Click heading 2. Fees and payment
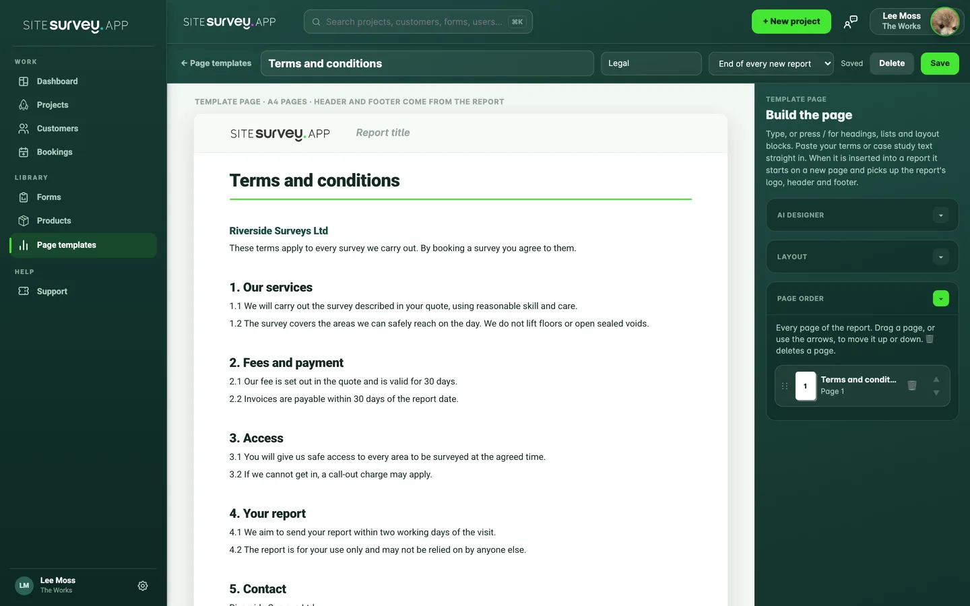Screen dimensions: 970x606 coord(286,363)
